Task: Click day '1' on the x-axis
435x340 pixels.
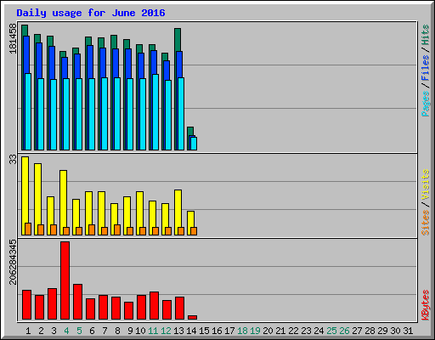Action: coord(28,331)
